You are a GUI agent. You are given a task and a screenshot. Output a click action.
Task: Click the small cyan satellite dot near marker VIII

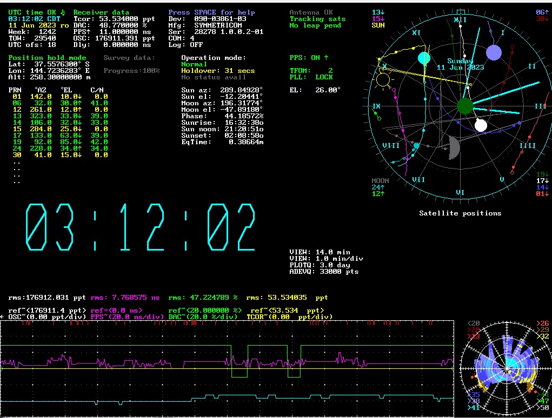416,146
